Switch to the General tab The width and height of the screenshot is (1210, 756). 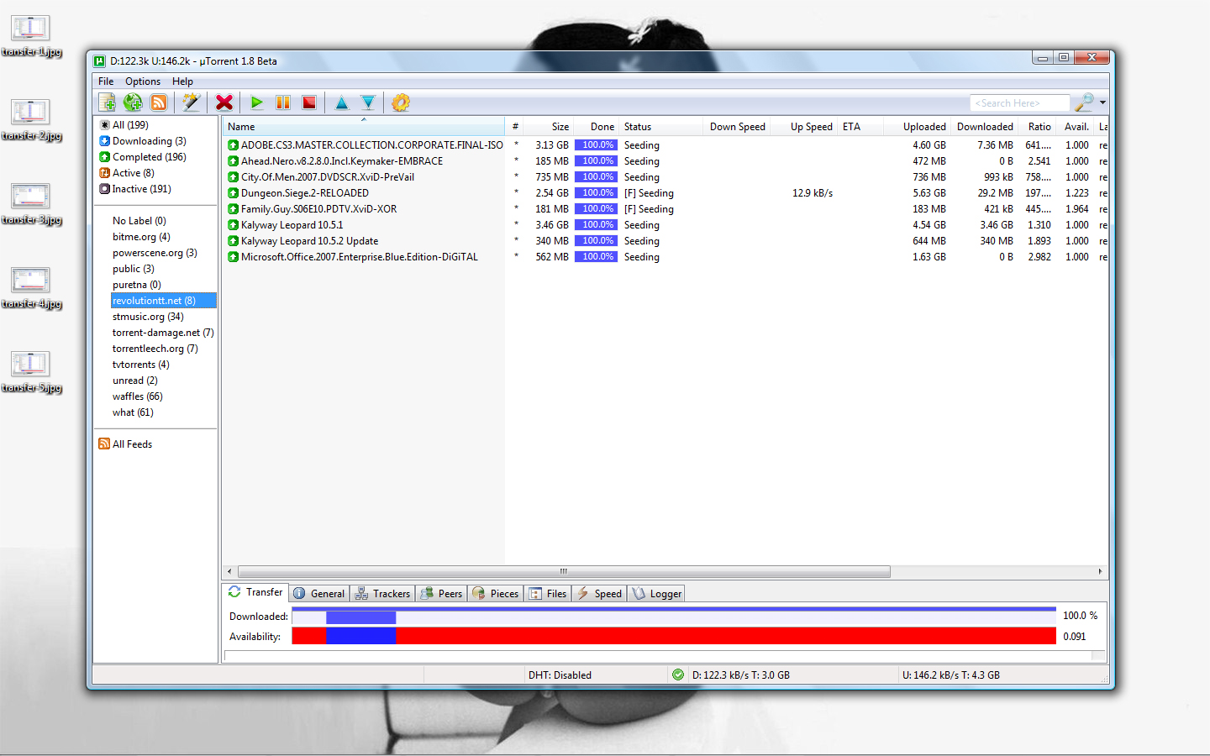pos(319,594)
